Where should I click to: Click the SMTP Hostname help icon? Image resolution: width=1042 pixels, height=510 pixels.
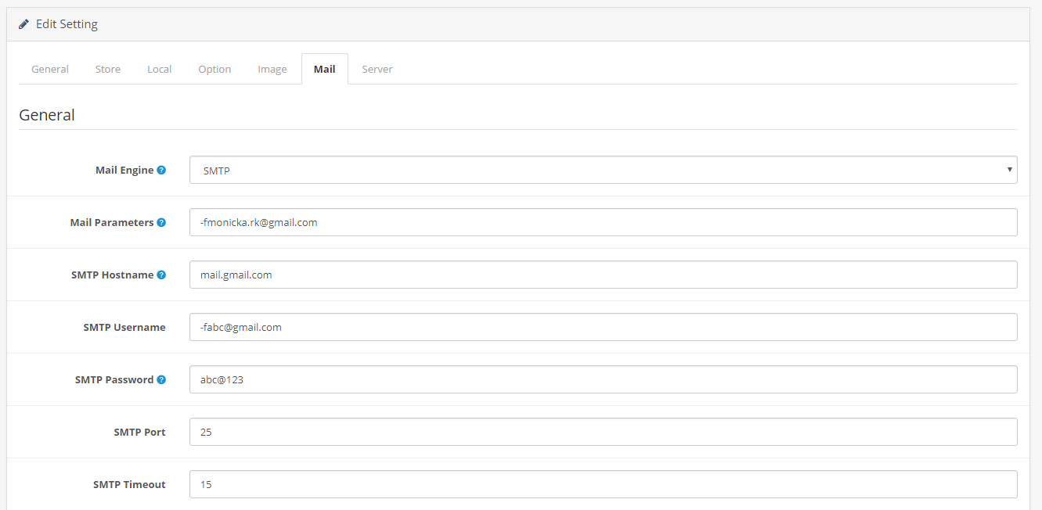pyautogui.click(x=161, y=275)
